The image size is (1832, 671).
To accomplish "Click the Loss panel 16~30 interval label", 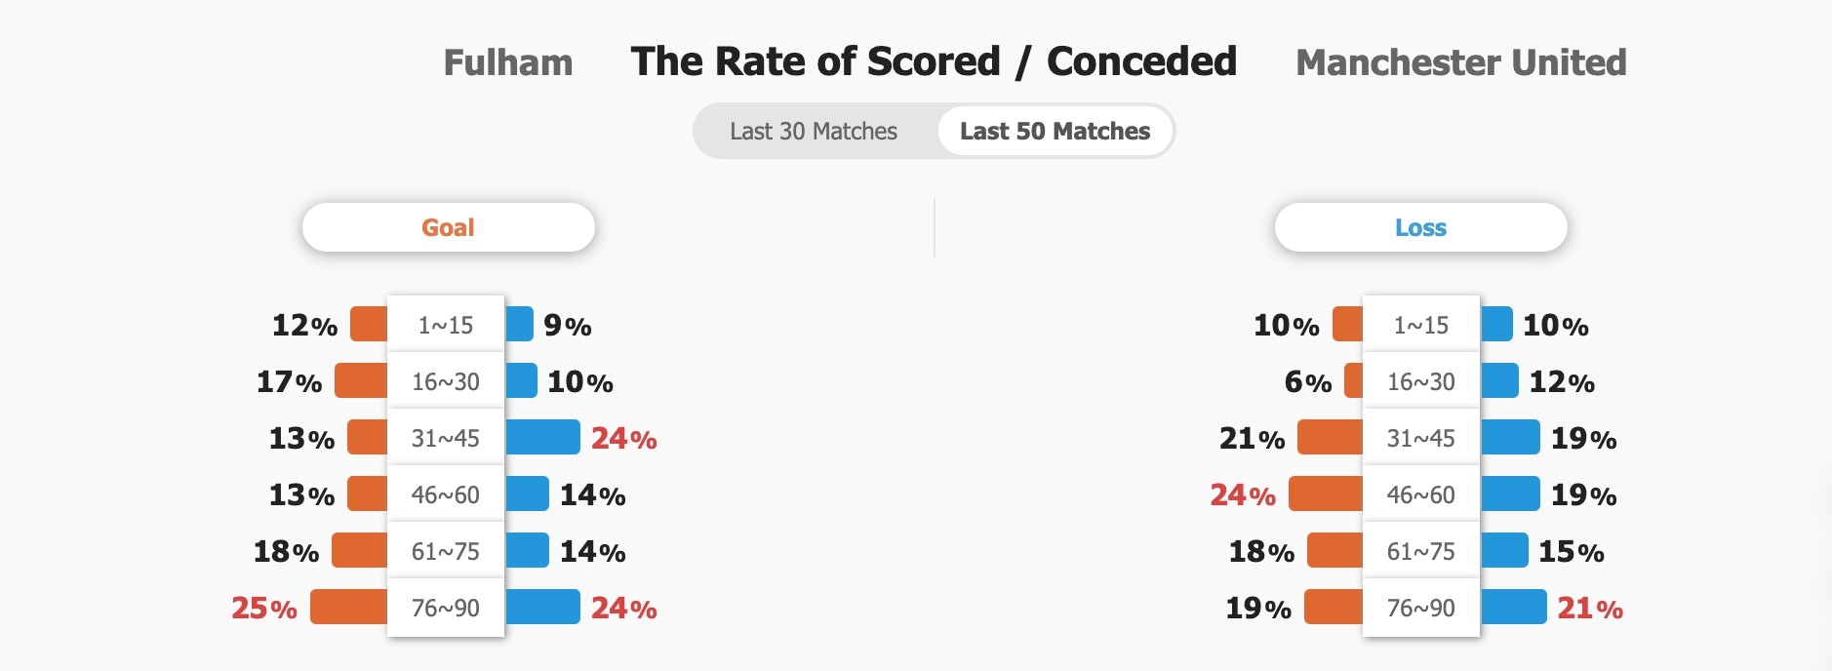I will (1420, 381).
